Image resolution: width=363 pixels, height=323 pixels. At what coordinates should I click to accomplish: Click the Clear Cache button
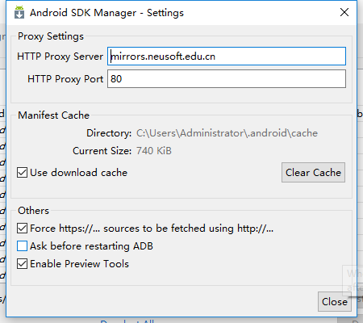tap(313, 173)
